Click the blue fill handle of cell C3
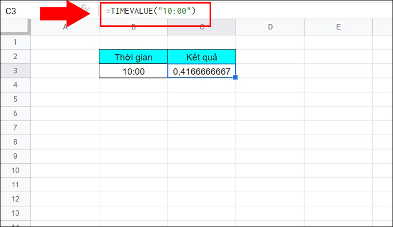The height and width of the screenshot is (227, 393). point(236,77)
